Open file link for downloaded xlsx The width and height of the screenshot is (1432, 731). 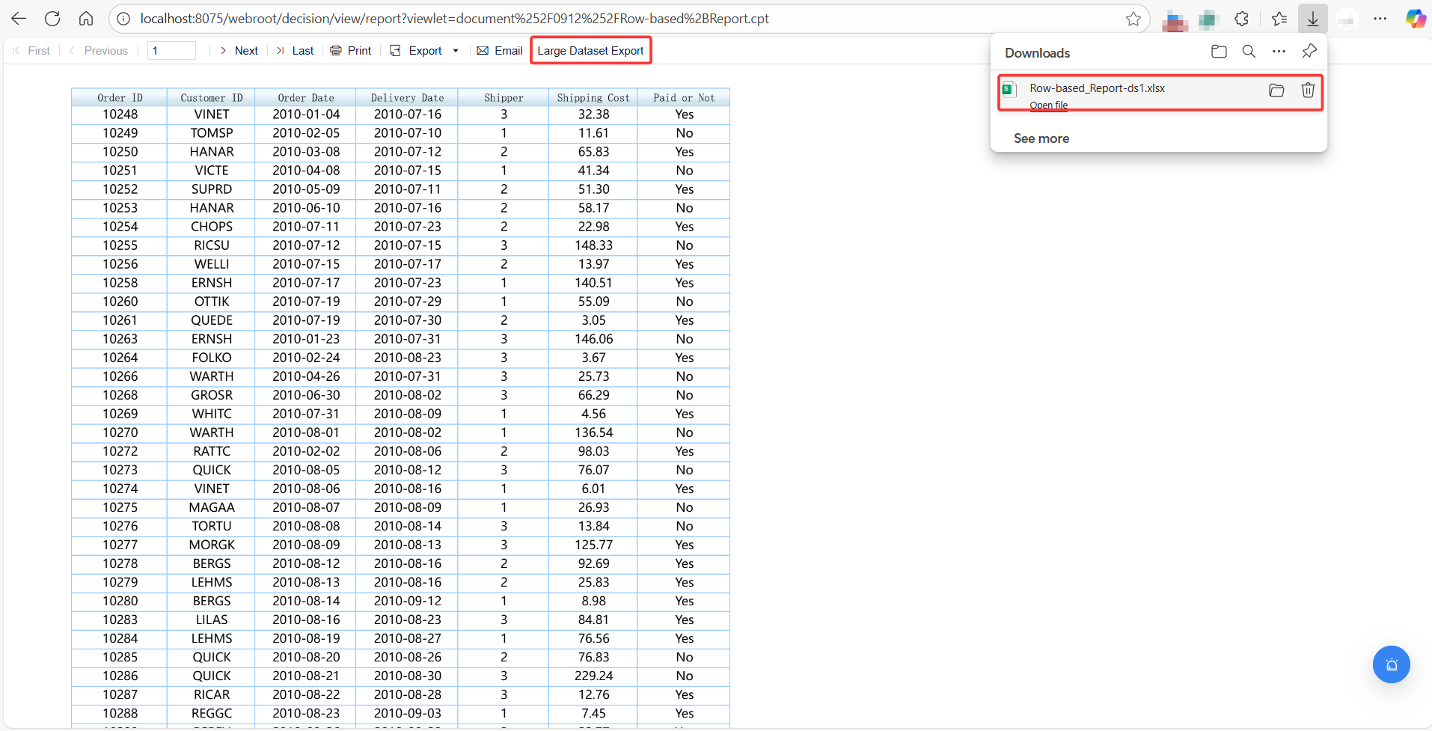(1048, 105)
